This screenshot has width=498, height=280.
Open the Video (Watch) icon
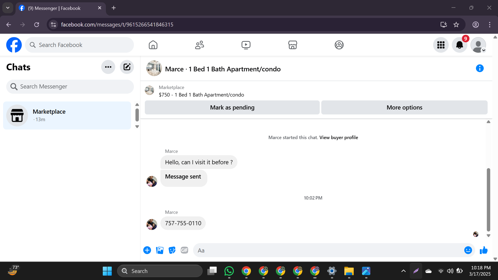(x=246, y=45)
